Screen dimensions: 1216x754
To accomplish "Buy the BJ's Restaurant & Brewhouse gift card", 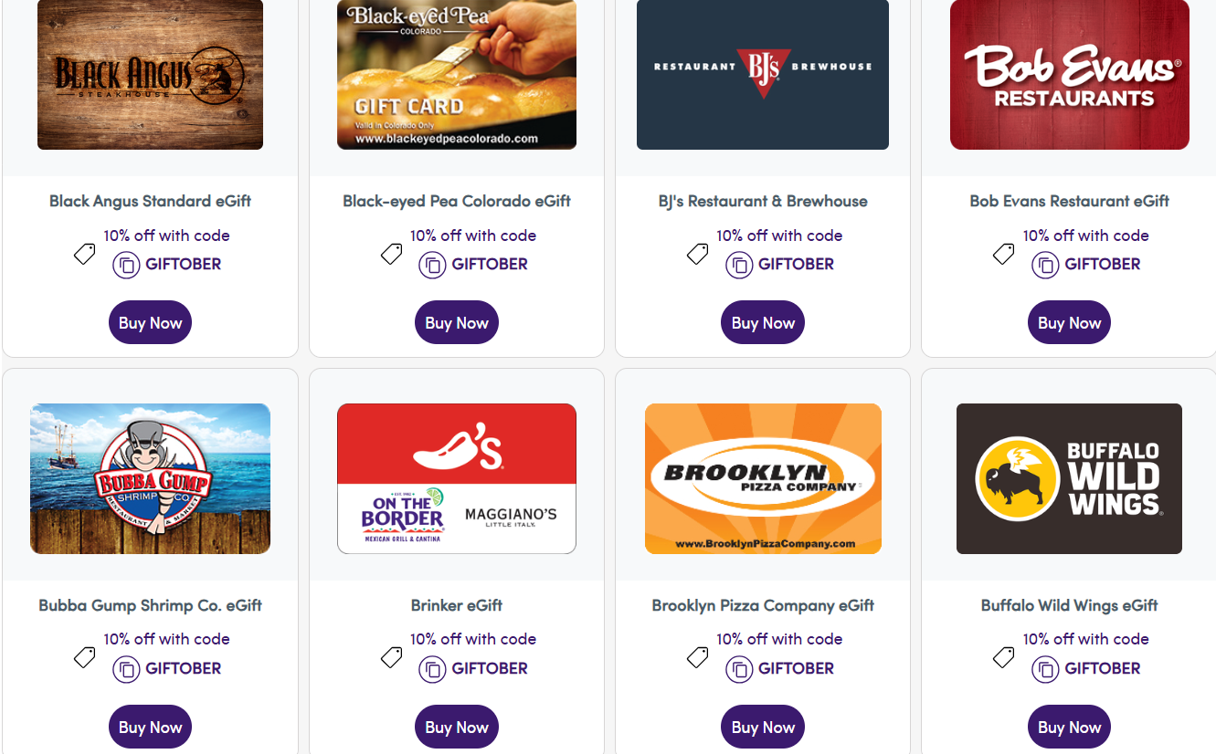I will coord(762,322).
